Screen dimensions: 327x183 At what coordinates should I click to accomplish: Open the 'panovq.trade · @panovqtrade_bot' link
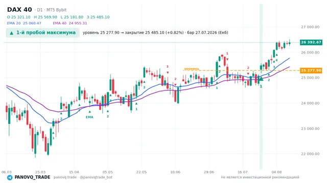[x=83, y=177]
